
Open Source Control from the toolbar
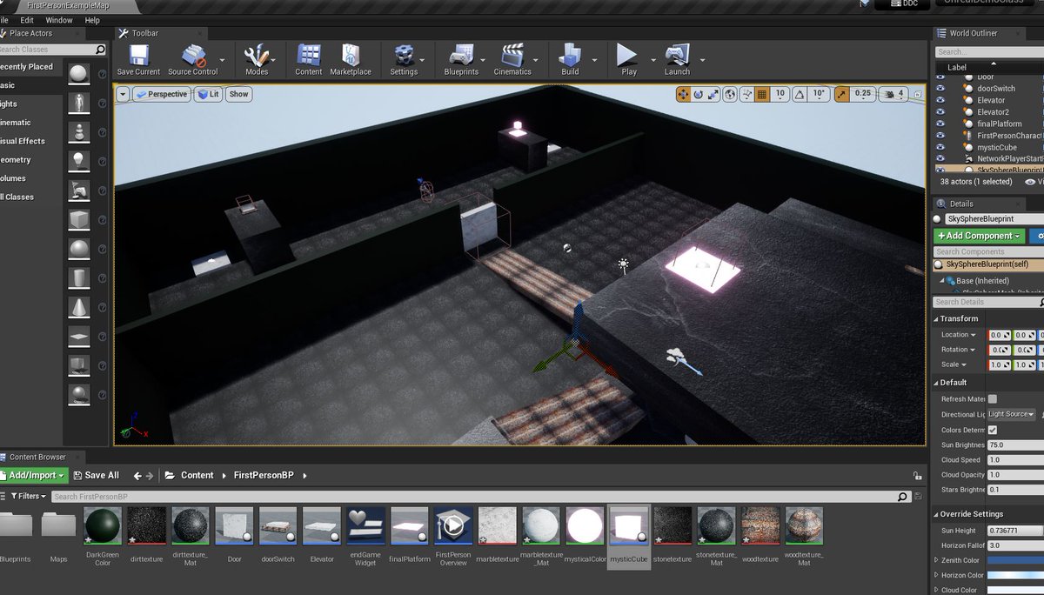click(x=193, y=59)
